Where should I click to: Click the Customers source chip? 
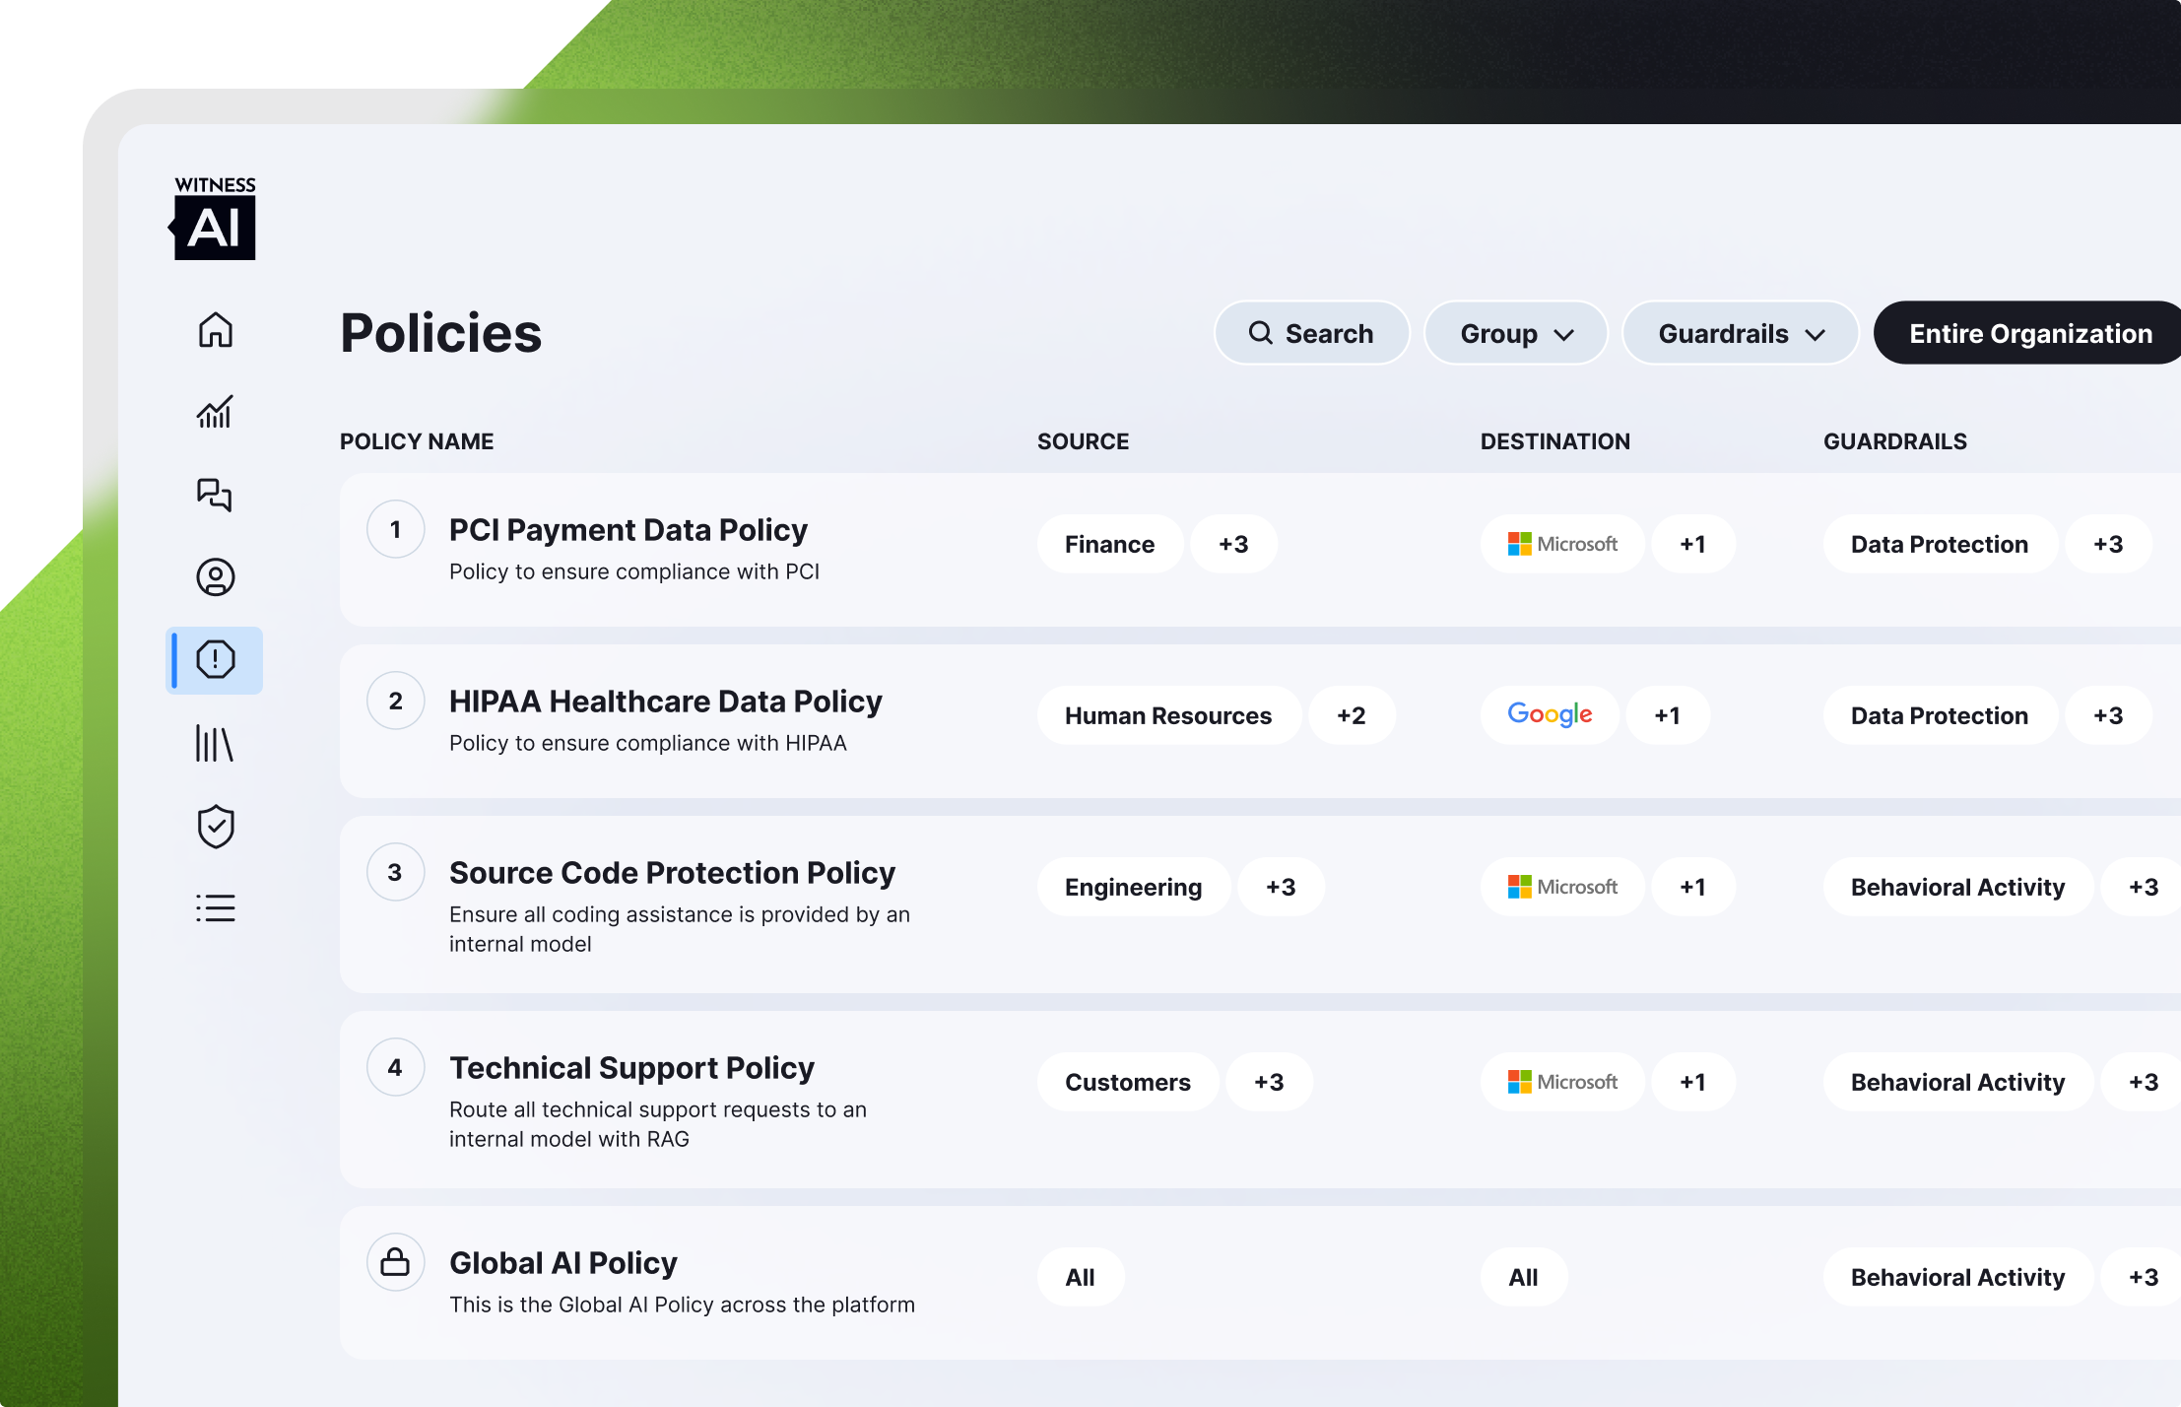click(x=1127, y=1082)
